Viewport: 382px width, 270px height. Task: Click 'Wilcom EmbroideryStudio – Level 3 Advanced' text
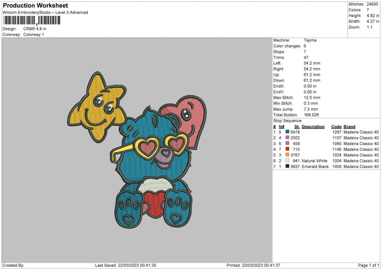point(45,13)
